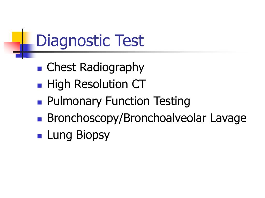Click the word Testing in the third bullet

click(x=172, y=101)
